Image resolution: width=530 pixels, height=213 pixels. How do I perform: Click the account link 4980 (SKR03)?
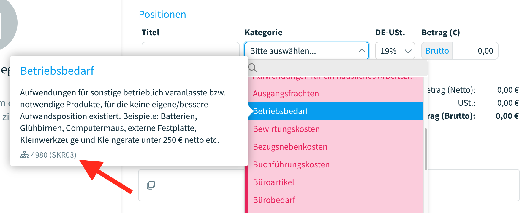[x=54, y=155]
